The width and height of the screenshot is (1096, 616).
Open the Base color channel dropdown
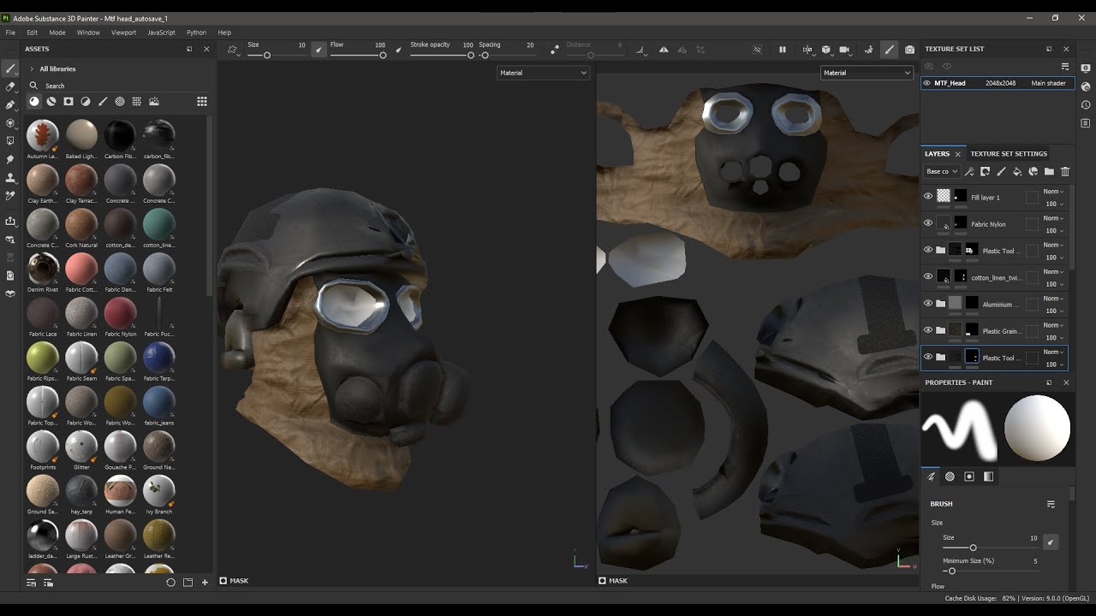(x=942, y=172)
